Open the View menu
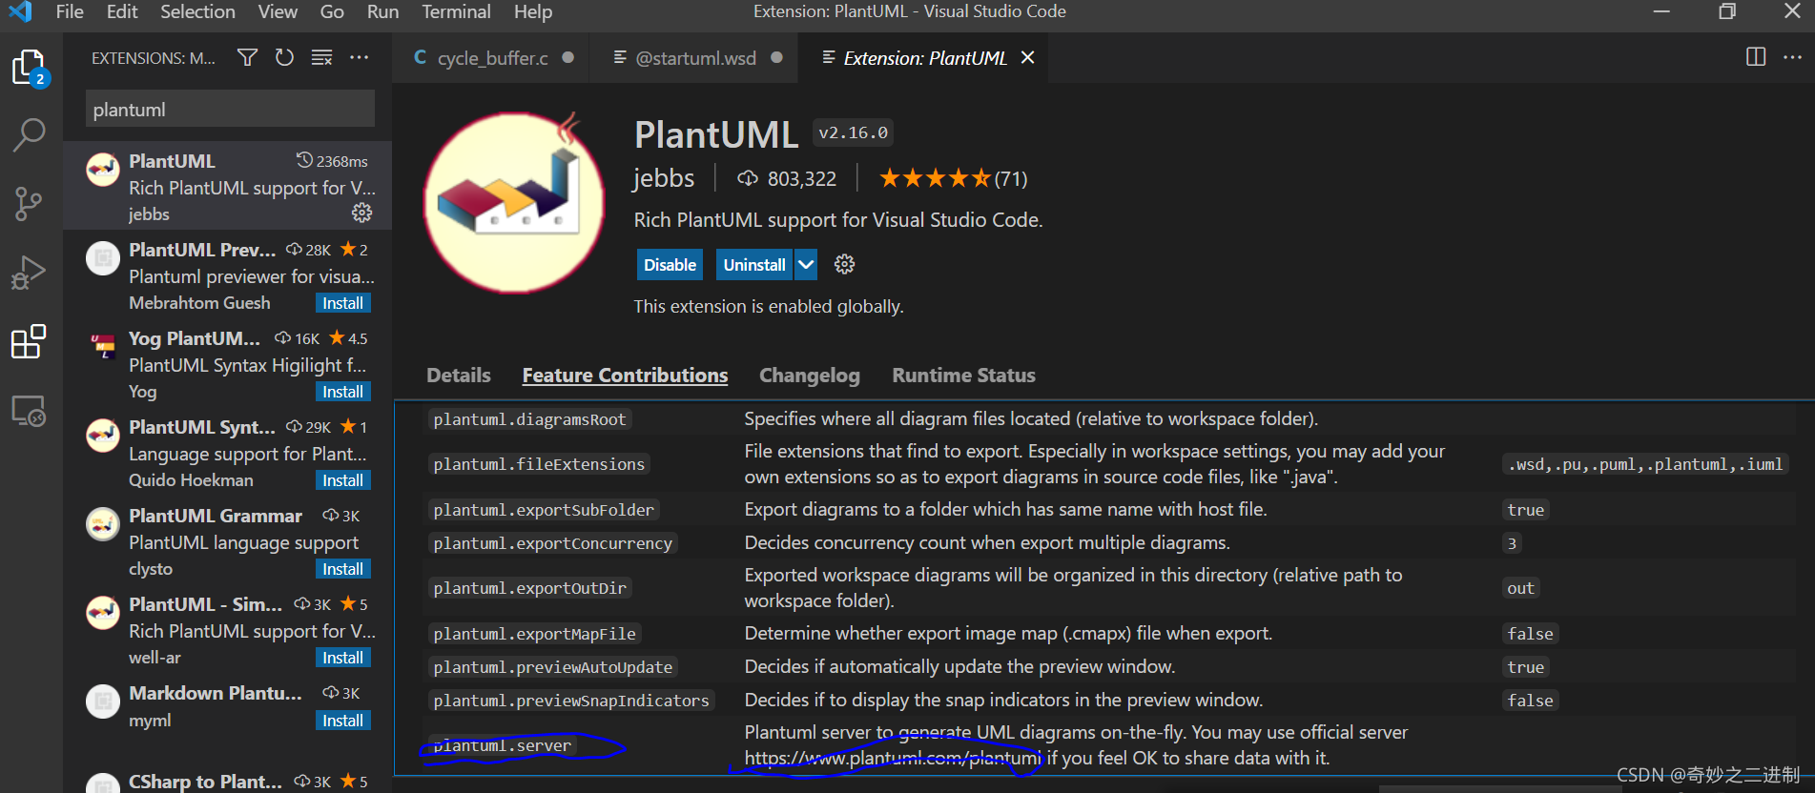Screen dimensions: 1815x793 coord(278,11)
